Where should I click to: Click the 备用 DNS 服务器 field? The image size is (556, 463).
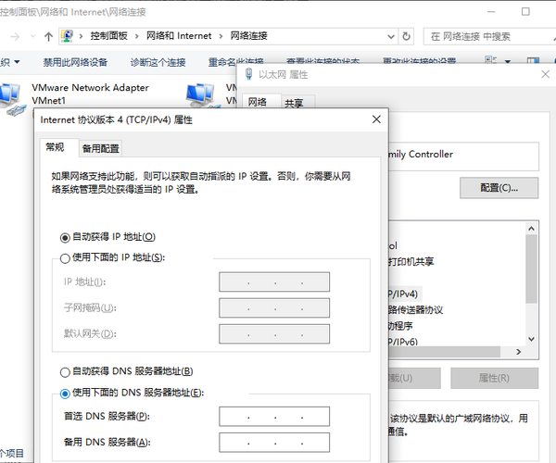pos(274,443)
